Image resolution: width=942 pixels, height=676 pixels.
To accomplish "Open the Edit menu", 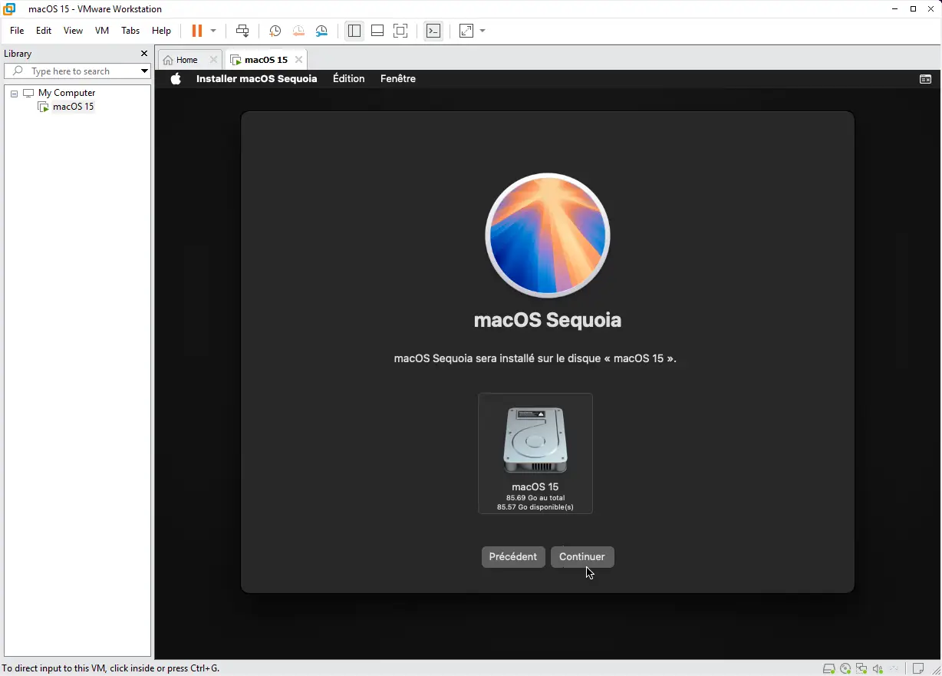I will pos(44,31).
